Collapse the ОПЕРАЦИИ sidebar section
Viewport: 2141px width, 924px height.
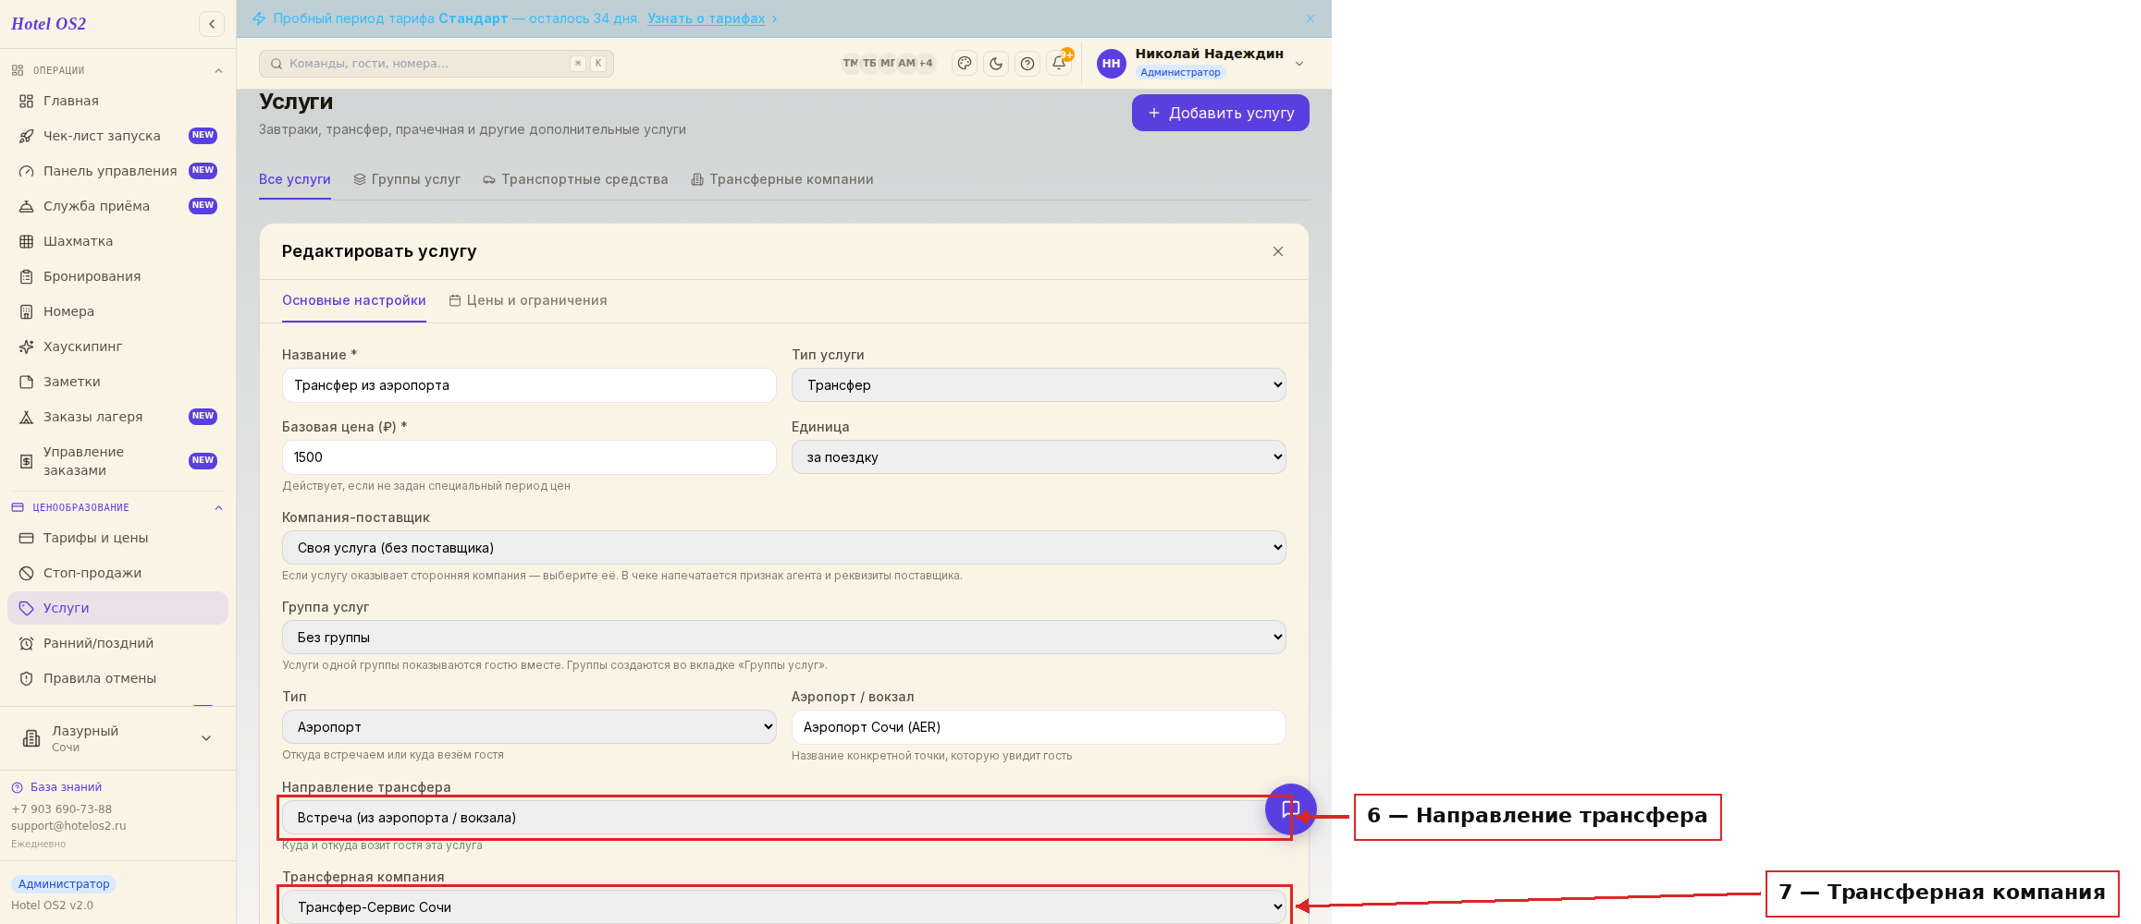tap(117, 70)
